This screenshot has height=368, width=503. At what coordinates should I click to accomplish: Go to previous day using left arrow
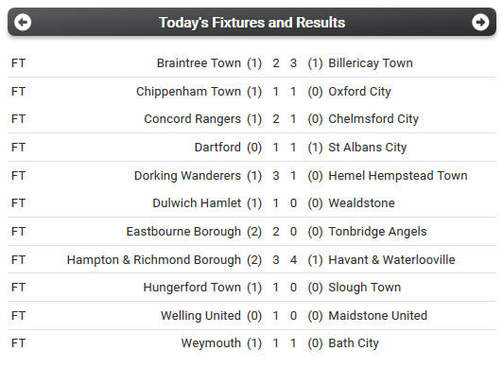coord(23,22)
